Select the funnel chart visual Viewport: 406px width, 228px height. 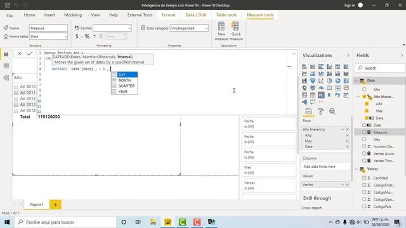313,81
